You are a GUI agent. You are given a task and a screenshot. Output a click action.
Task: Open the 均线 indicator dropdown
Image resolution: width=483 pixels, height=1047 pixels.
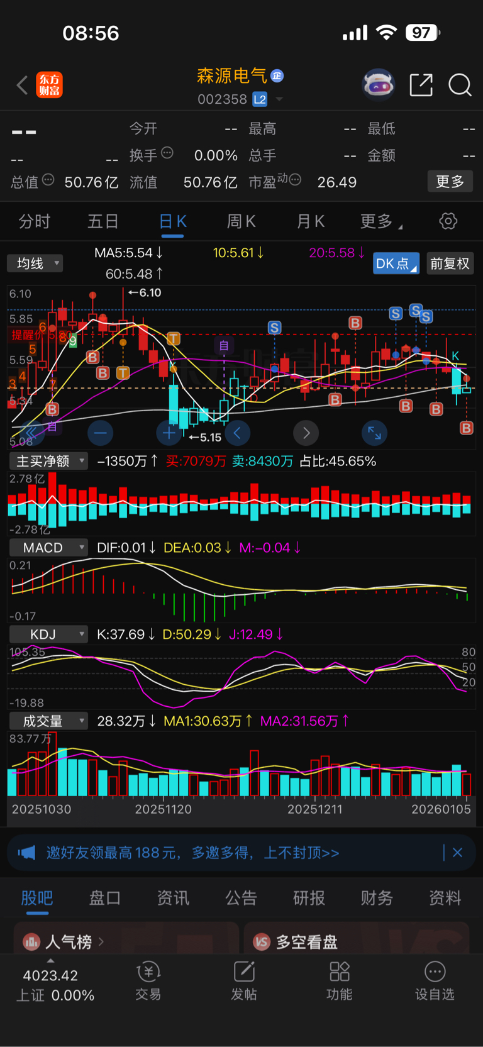click(35, 263)
